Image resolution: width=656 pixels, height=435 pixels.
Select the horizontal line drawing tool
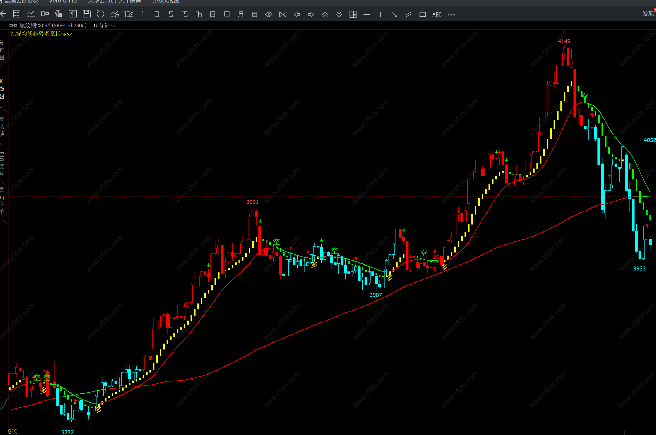[x=367, y=14]
